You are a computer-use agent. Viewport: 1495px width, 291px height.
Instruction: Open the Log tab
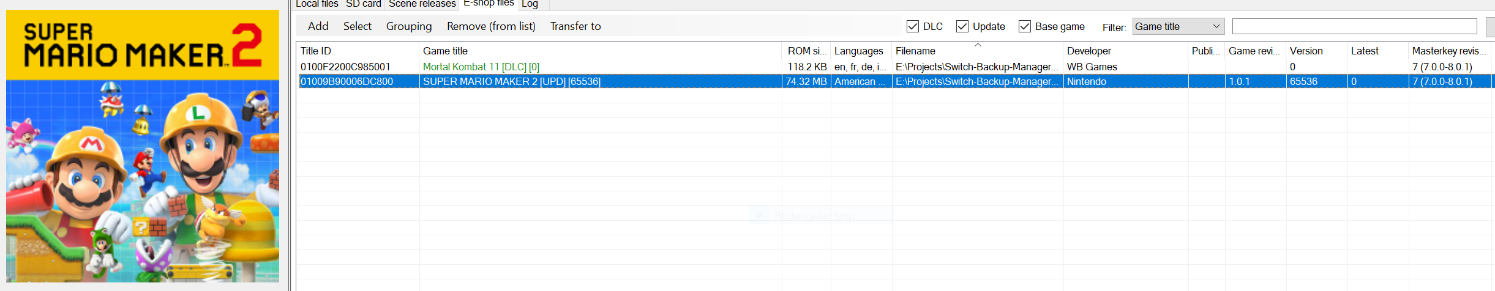coord(530,4)
